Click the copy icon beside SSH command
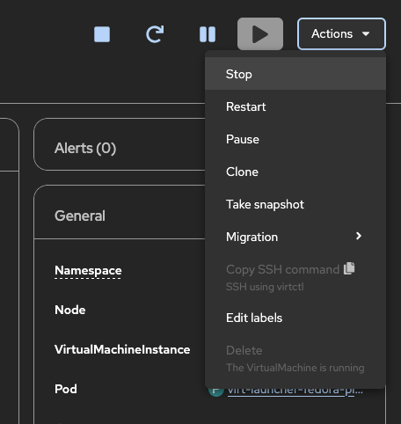 [x=349, y=268]
